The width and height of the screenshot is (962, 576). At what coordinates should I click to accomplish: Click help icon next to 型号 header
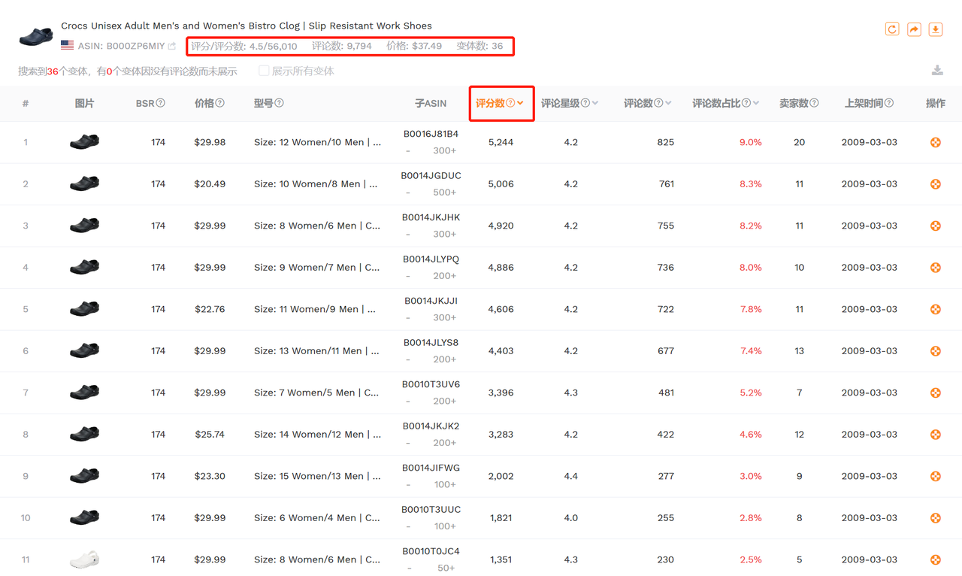(279, 103)
